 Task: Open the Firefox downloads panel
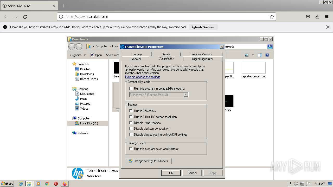317,17
